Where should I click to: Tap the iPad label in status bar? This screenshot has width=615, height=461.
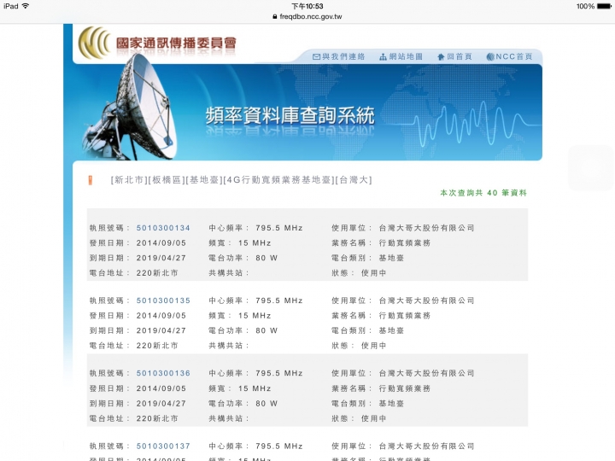point(10,6)
